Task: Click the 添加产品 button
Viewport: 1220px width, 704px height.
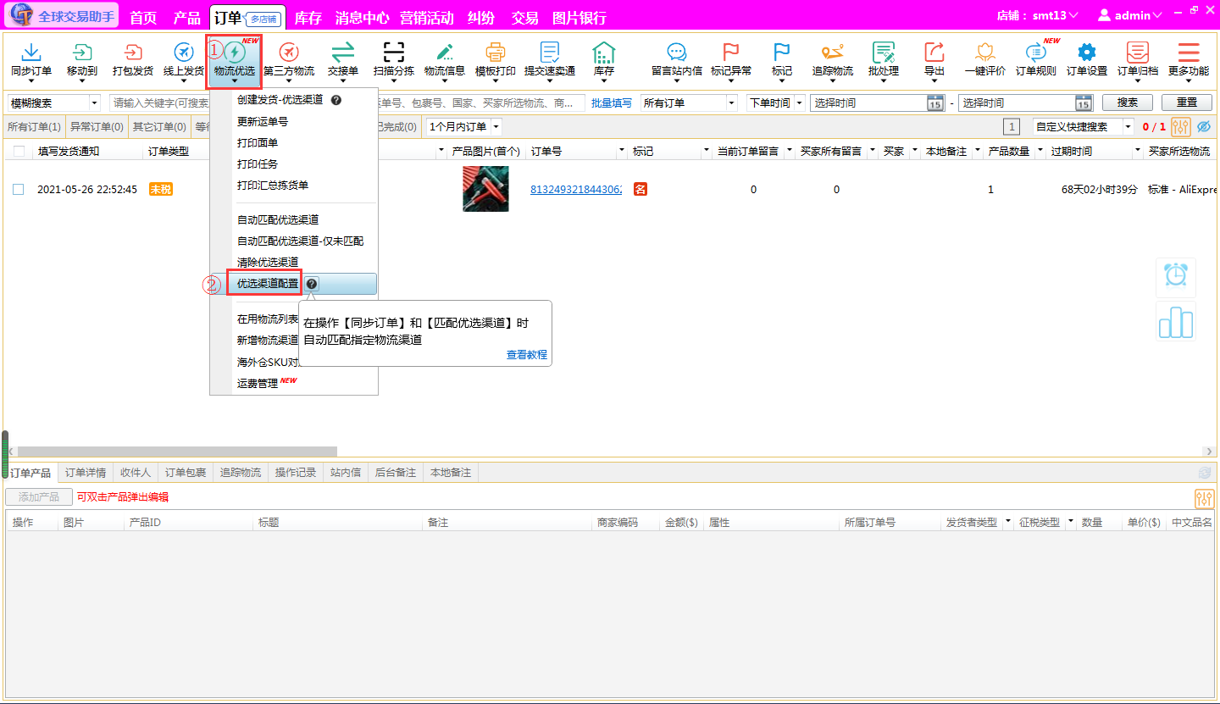Action: [x=39, y=497]
